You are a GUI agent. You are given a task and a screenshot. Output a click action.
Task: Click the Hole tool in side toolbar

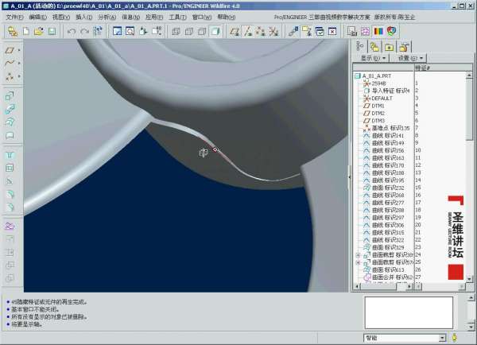click(x=10, y=155)
